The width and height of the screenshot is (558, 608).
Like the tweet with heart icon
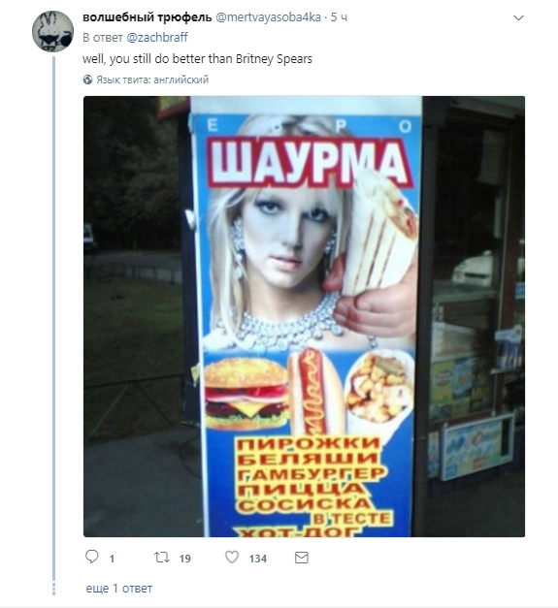tap(232, 558)
